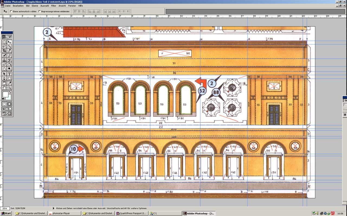Select the Lasso tool
Viewport: 347px width, 216px height.
4,46
